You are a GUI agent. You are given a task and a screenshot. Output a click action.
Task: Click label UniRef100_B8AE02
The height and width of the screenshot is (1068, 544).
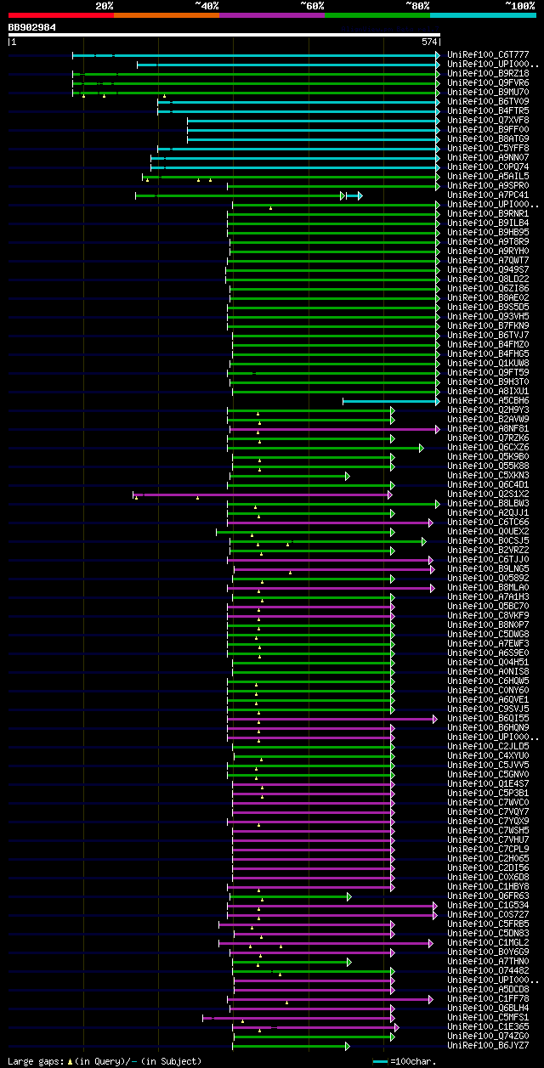pyautogui.click(x=488, y=297)
